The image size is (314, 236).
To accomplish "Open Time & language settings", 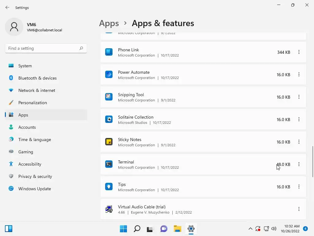I will [46, 140].
